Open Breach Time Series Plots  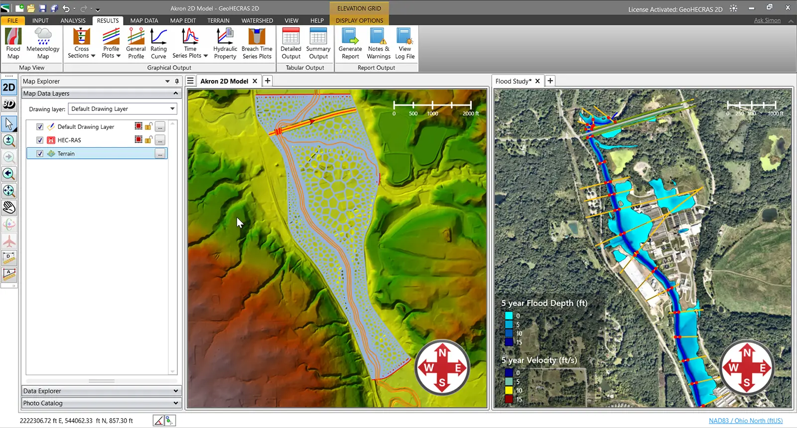tap(257, 44)
